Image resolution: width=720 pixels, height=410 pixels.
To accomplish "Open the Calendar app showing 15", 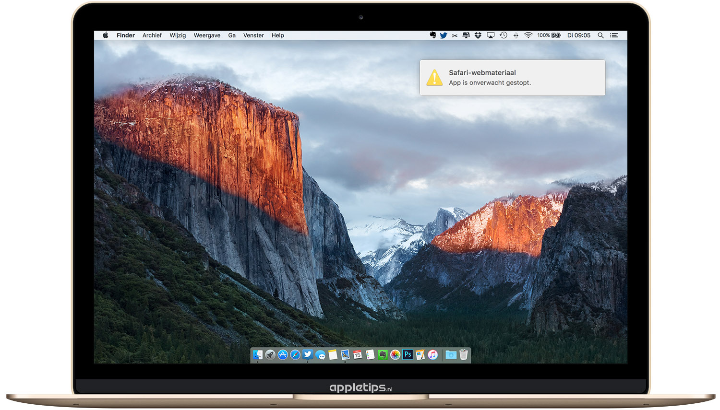I will pyautogui.click(x=358, y=355).
